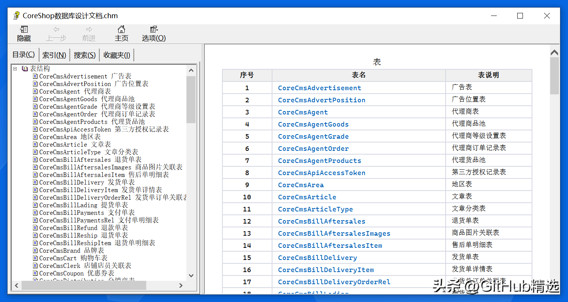Viewport: 568px width, 302px height.
Task: Click the 代理商等级设置表 description cell
Action: 489,136
